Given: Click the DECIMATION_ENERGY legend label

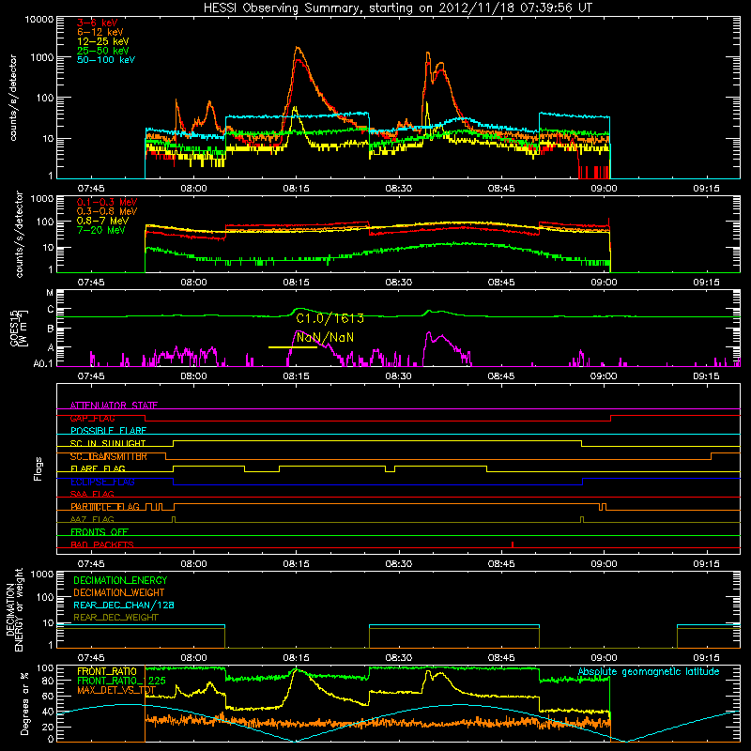Looking at the screenshot, I should click(x=120, y=580).
